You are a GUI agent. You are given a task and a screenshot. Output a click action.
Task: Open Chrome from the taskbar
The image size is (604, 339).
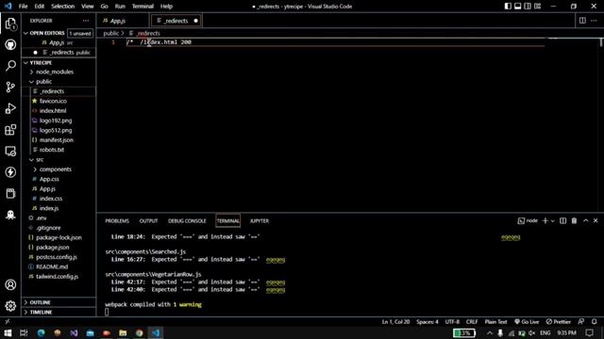pyautogui.click(x=140, y=332)
